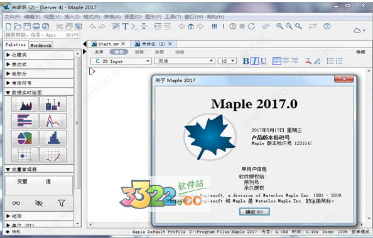Insert line chart from live data plots
This screenshot has height=238, width=373.
tap(53, 121)
